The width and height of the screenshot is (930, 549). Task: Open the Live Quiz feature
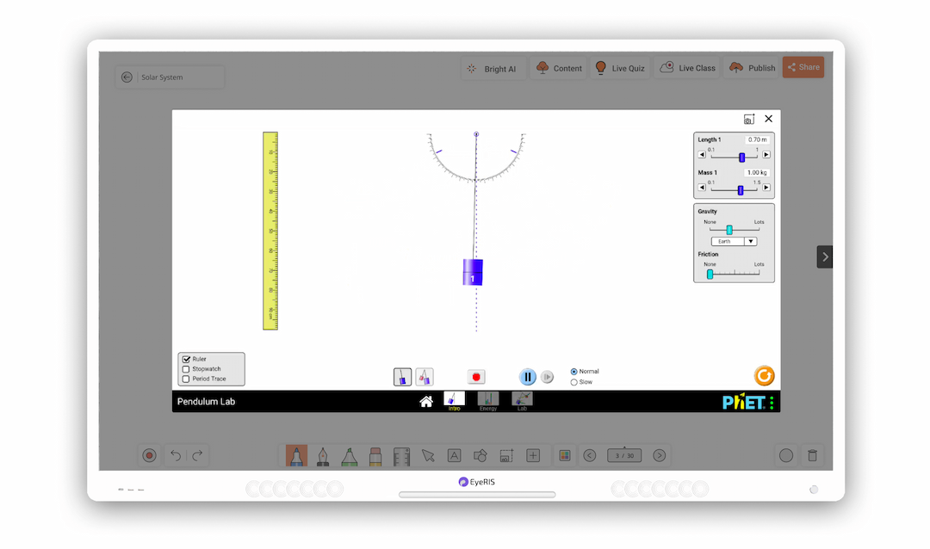[621, 67]
